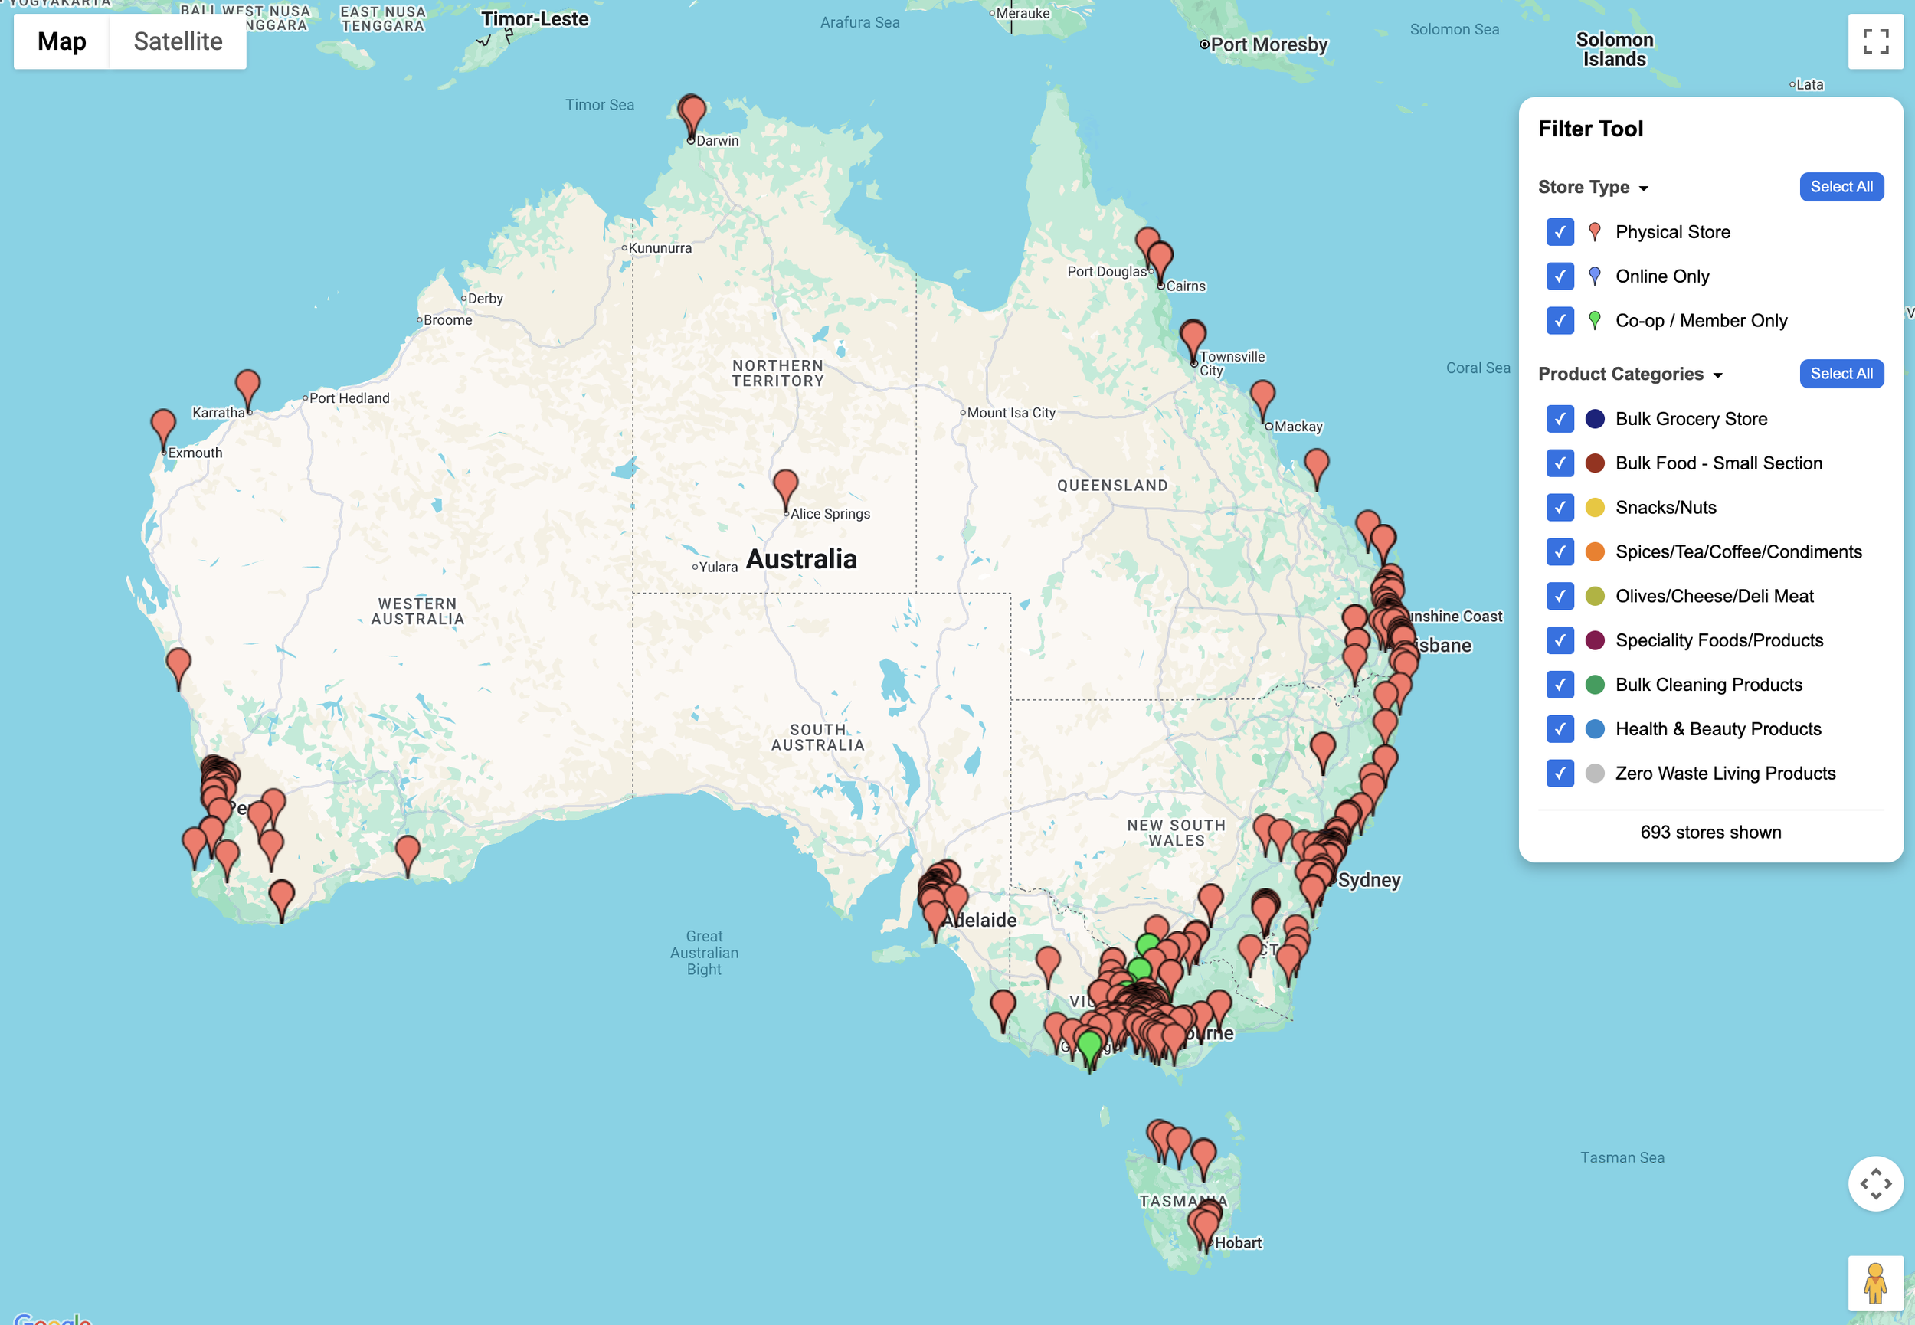This screenshot has width=1915, height=1325.
Task: Switch to Satellite view
Action: tap(178, 41)
